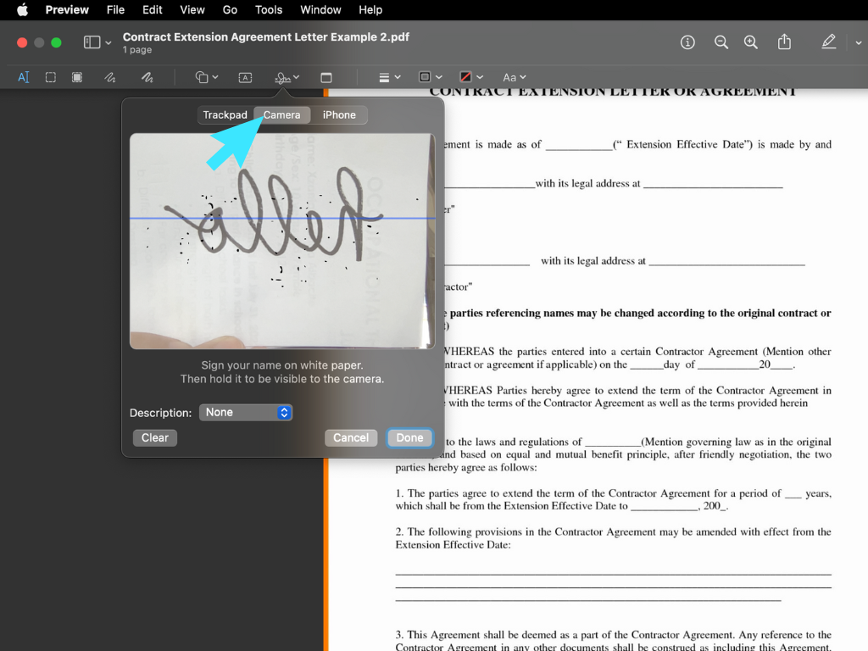Open the Go menu
The width and height of the screenshot is (868, 651).
(x=230, y=10)
